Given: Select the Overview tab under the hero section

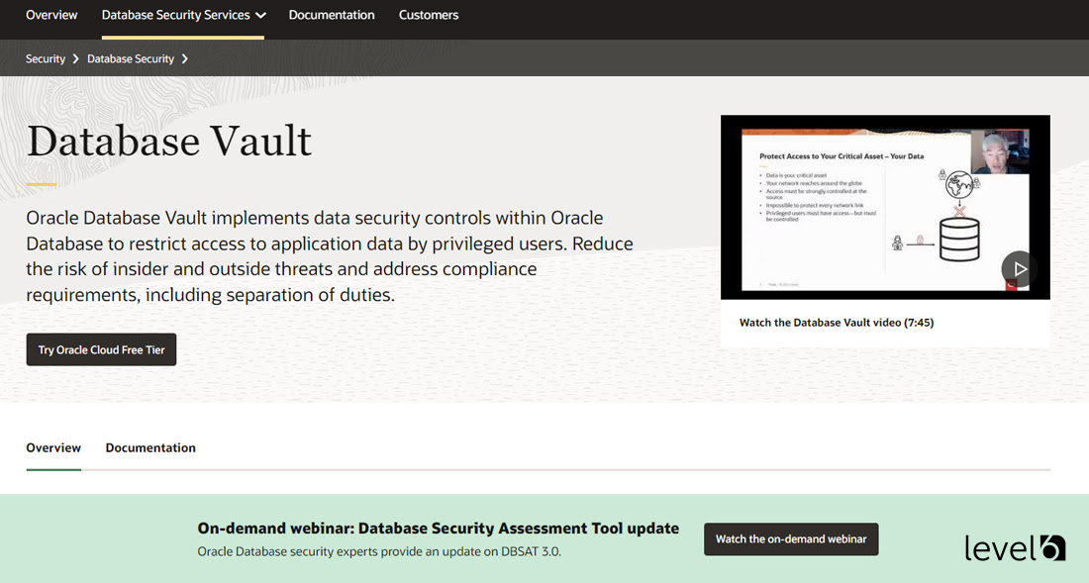Looking at the screenshot, I should (x=52, y=447).
